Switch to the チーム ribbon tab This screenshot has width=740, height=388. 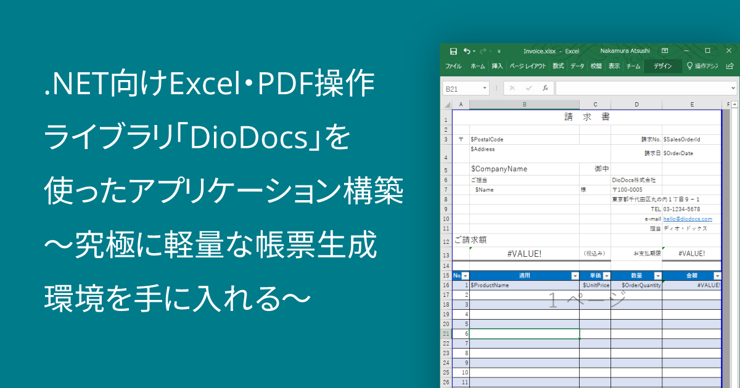(633, 66)
